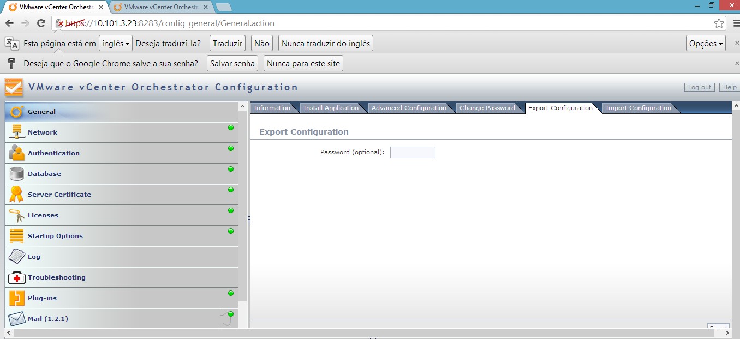The width and height of the screenshot is (740, 339).
Task: Click the Startup Options icon
Action: (x=17, y=236)
